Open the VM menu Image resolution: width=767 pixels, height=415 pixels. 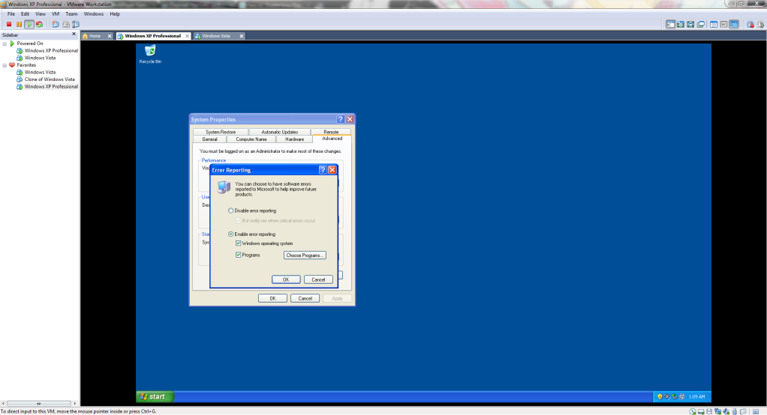56,13
